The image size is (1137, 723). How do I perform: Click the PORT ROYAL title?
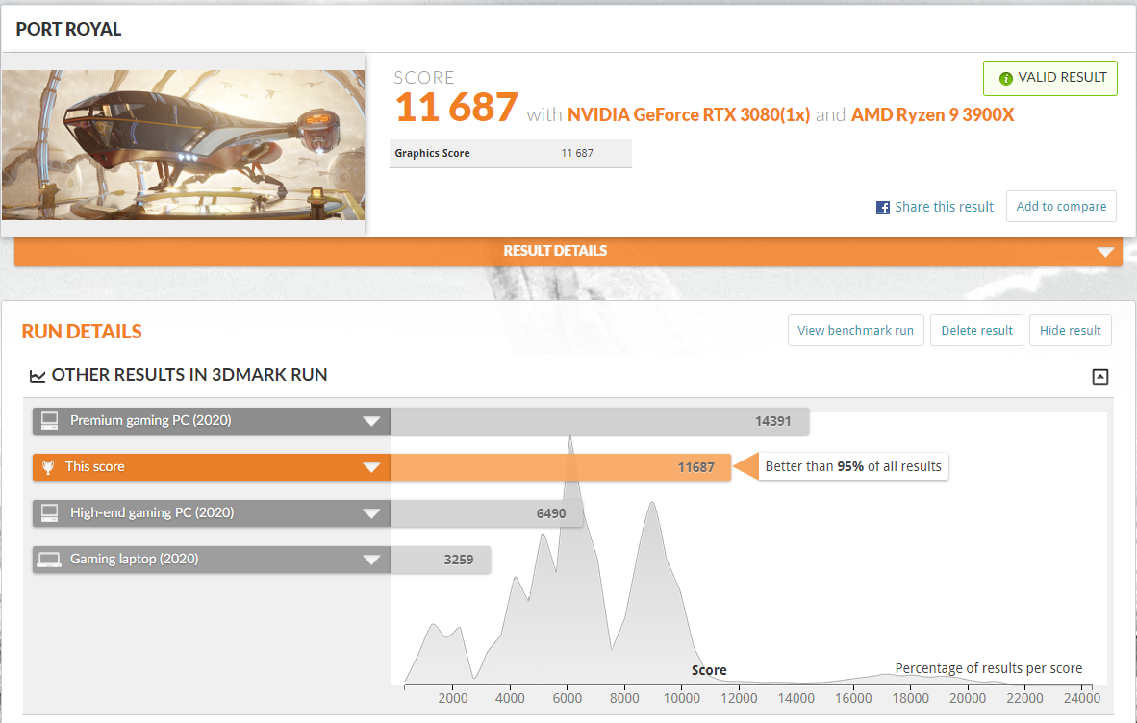(x=69, y=30)
